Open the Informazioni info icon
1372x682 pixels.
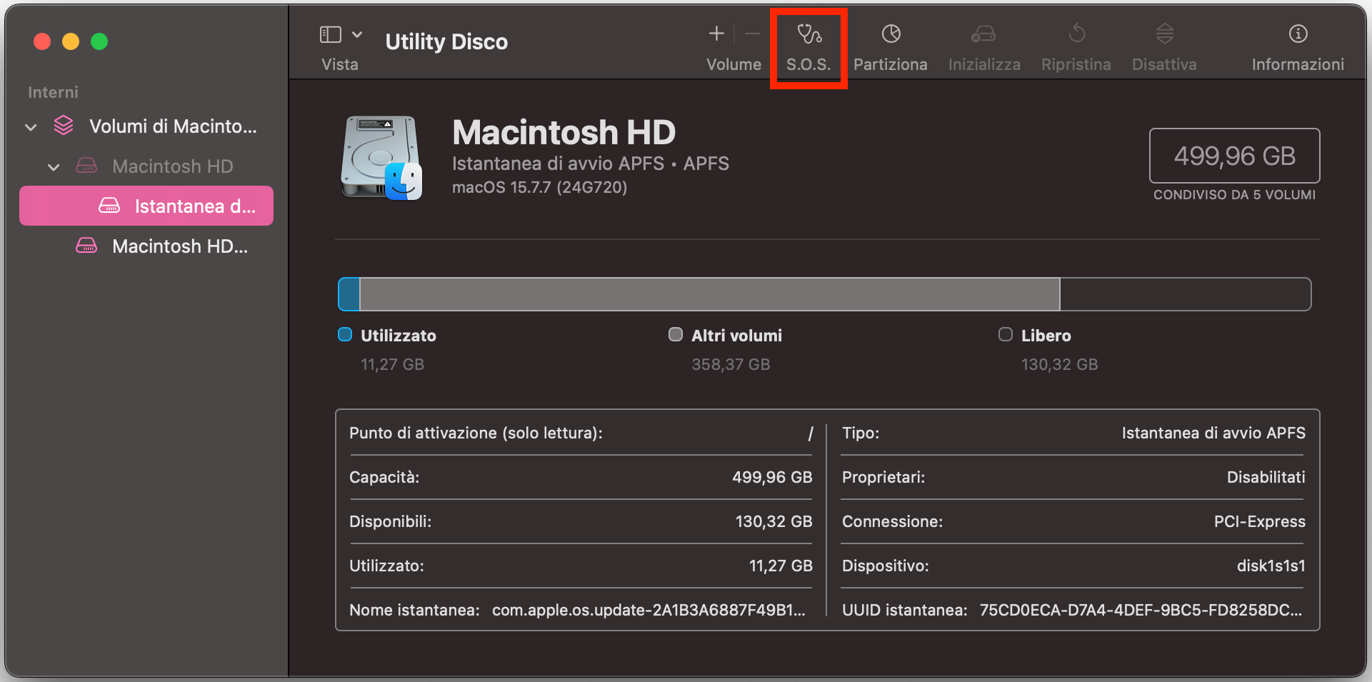tap(1298, 34)
